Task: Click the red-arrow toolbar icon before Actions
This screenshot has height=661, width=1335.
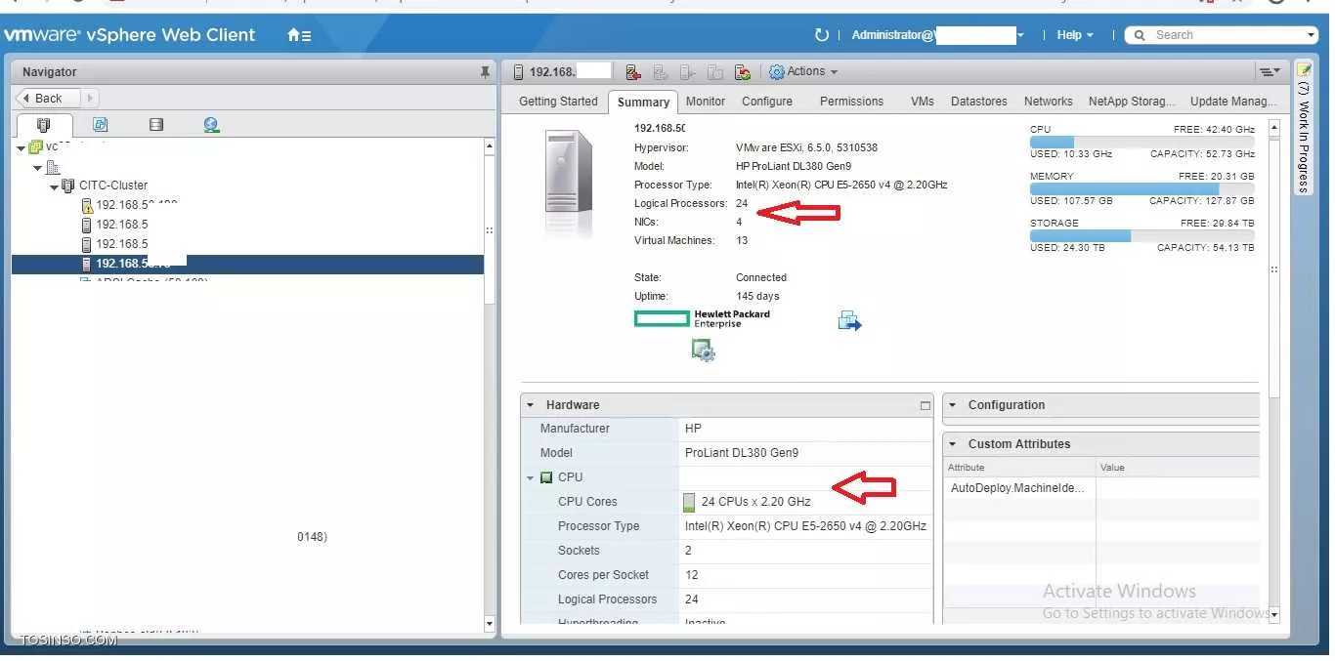Action: [743, 72]
